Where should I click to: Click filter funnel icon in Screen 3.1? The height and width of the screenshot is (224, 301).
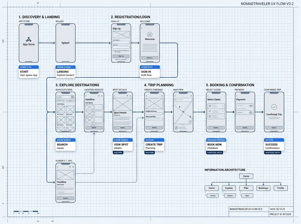70,167
